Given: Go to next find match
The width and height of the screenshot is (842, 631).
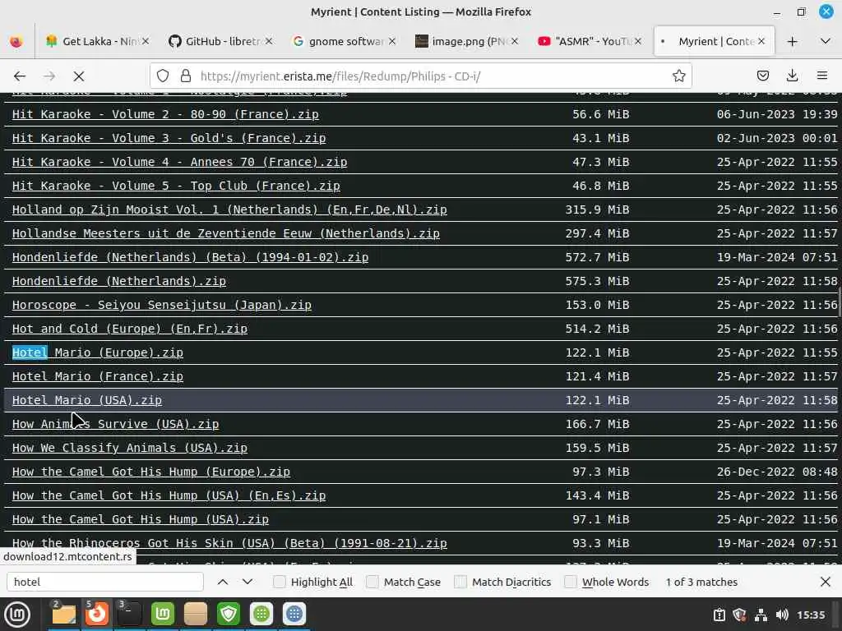Looking at the screenshot, I should click(x=247, y=582).
